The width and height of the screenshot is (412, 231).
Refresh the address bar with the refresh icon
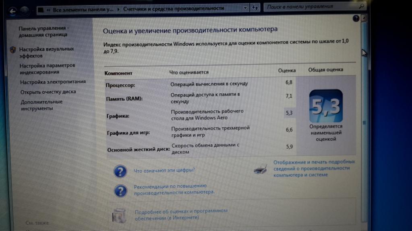(255, 8)
